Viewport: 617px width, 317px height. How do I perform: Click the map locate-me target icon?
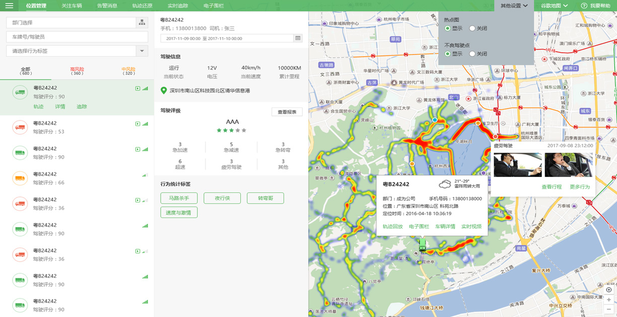[608, 290]
